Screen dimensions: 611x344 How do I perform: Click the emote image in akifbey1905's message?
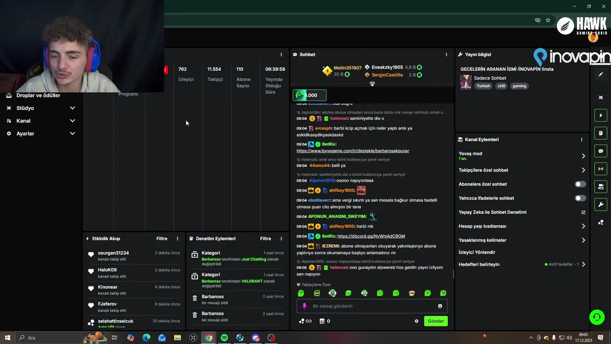(361, 190)
